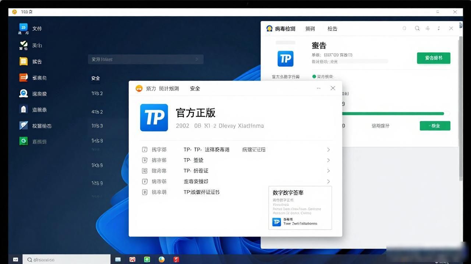Click the orange logo in the front dialog title bar
The image size is (471, 264).
pyautogui.click(x=139, y=88)
